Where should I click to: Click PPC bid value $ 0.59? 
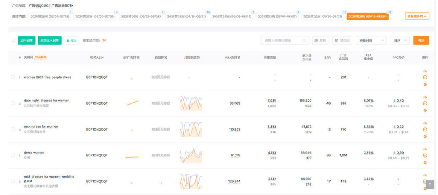coord(399,153)
